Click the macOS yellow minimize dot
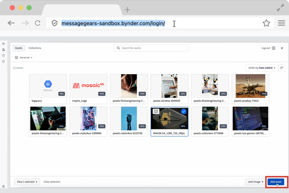 (x=21, y=8)
